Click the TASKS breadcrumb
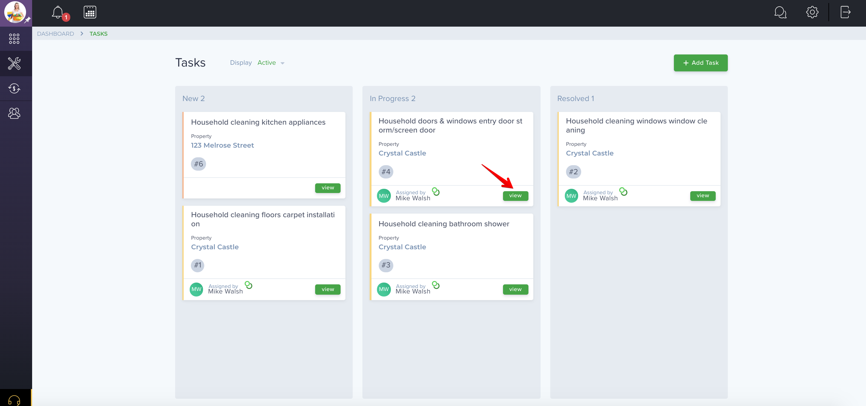The image size is (866, 406). click(x=98, y=34)
